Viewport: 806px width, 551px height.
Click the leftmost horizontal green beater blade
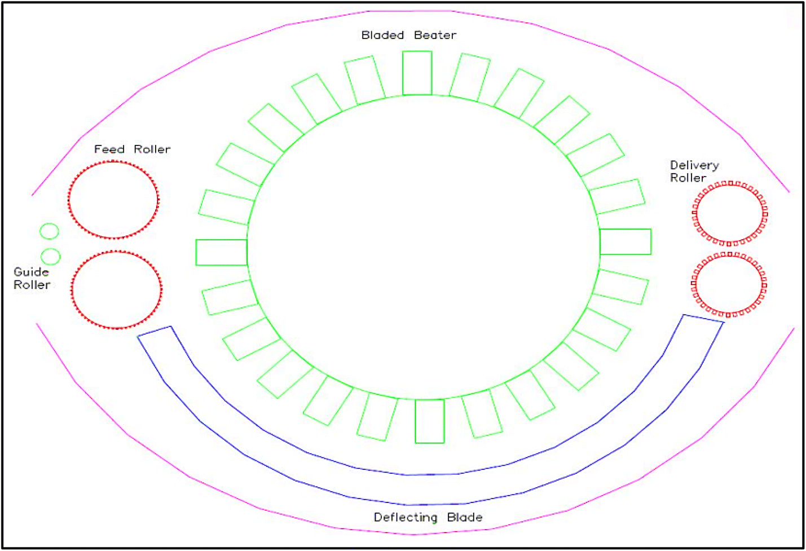point(221,252)
